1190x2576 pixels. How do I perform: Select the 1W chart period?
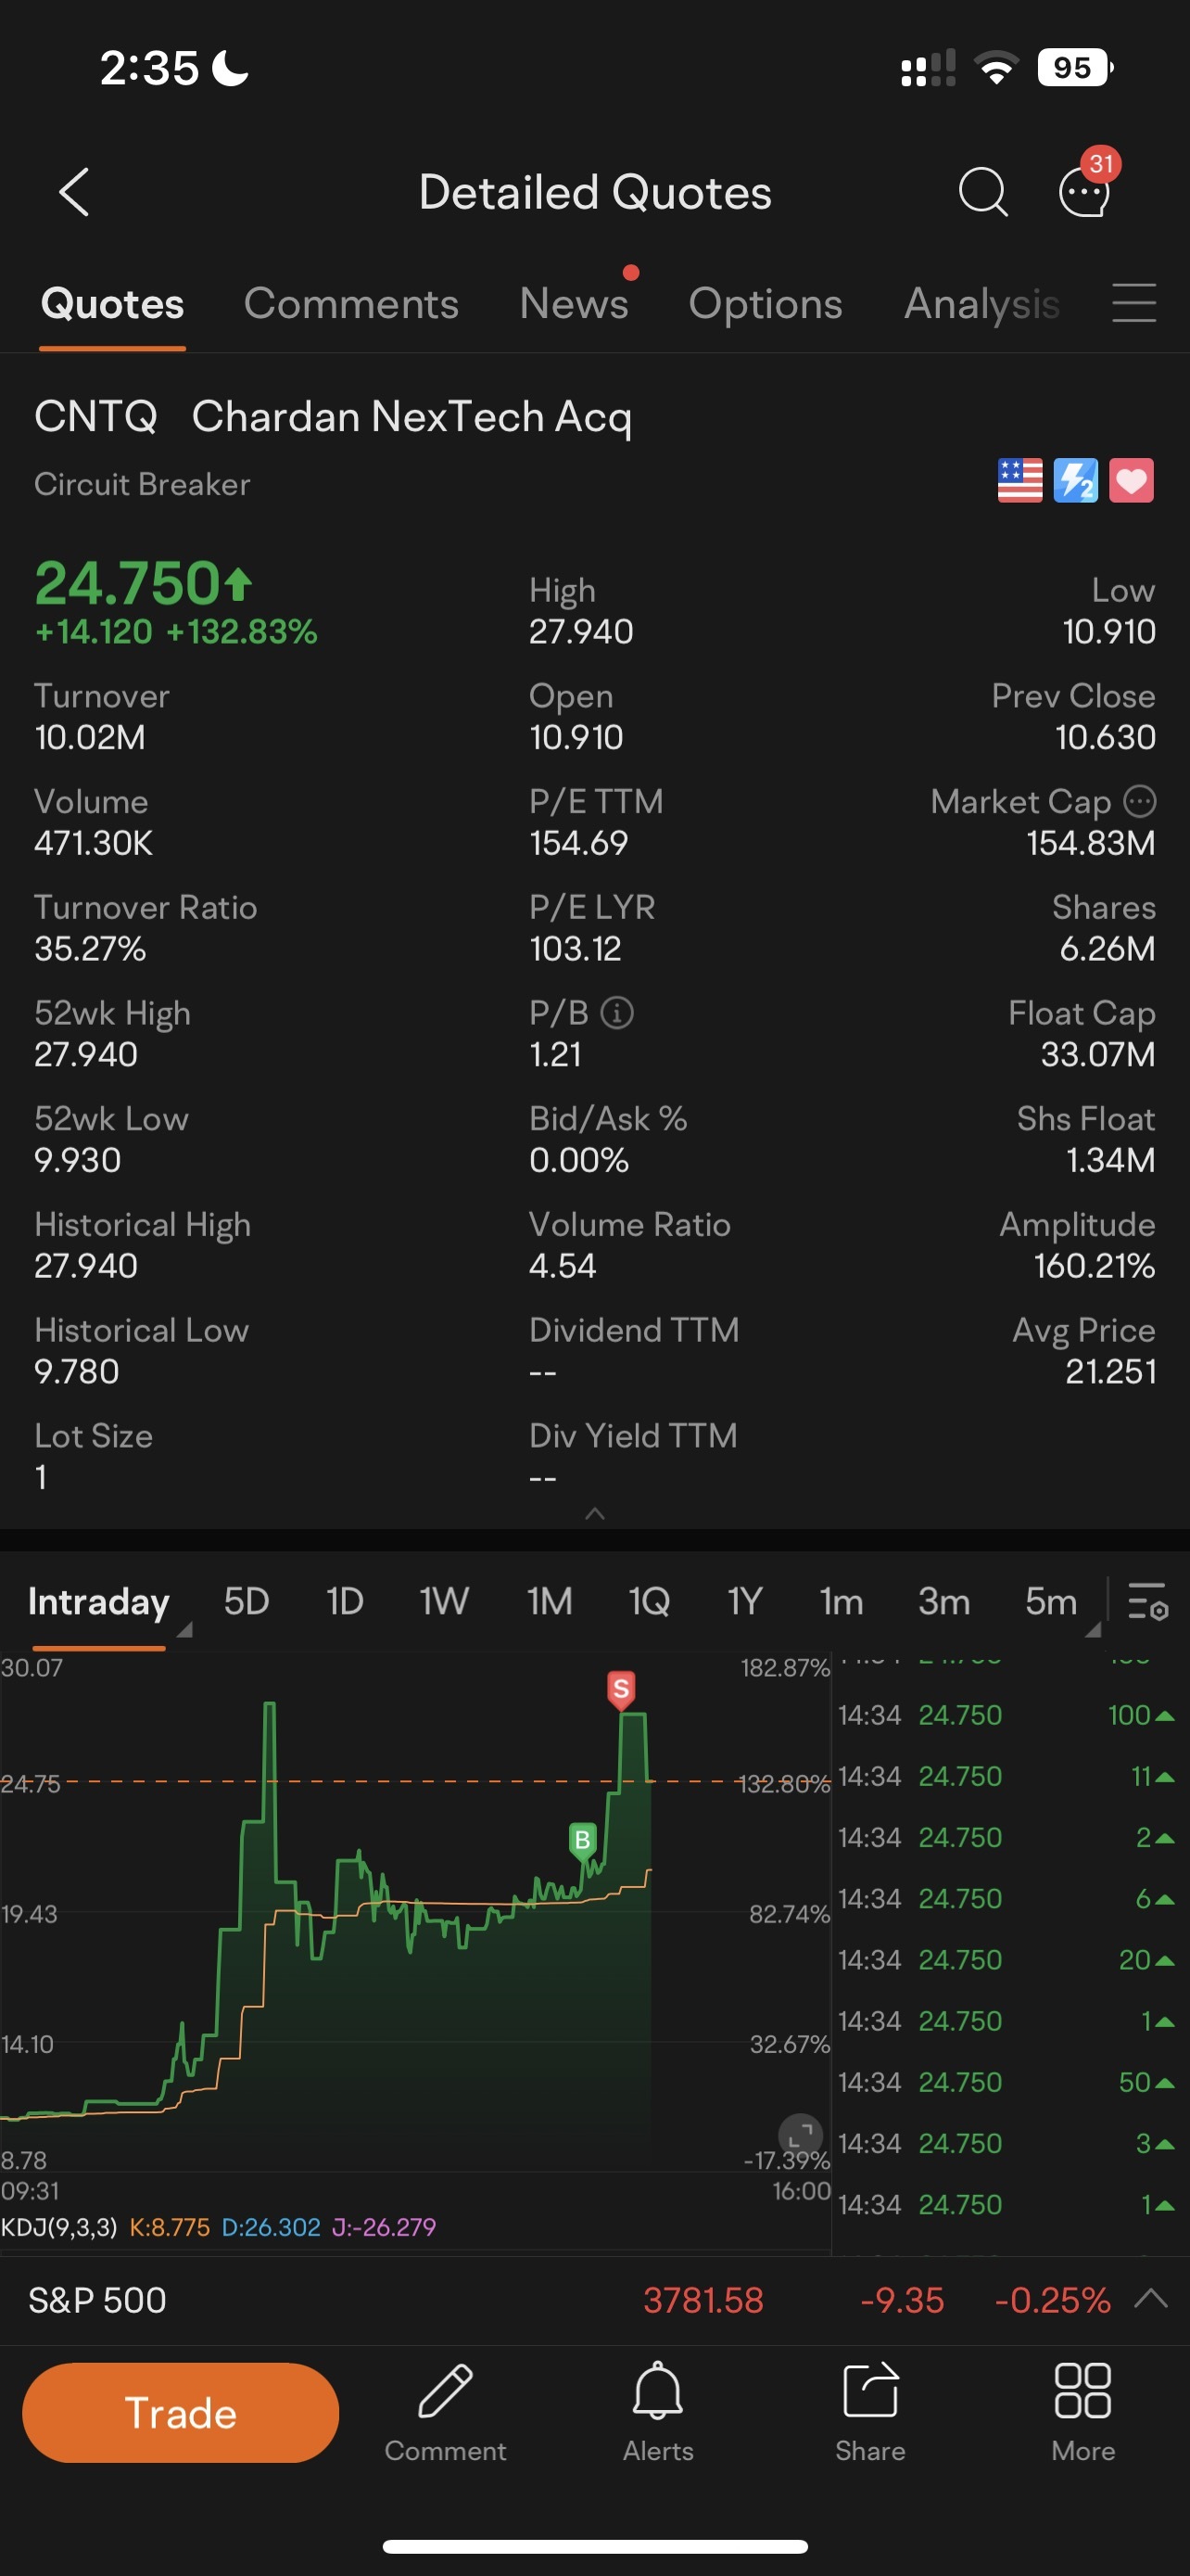(444, 1602)
